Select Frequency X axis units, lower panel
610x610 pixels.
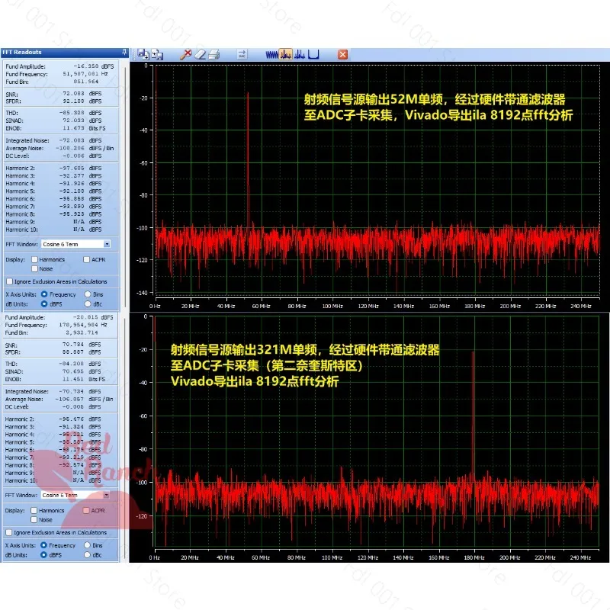click(43, 545)
